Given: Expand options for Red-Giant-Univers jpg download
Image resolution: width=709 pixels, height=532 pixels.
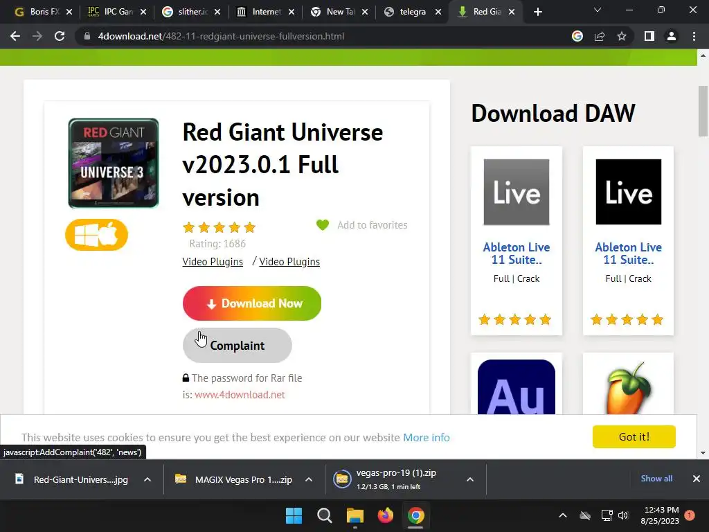Looking at the screenshot, I should (x=147, y=479).
